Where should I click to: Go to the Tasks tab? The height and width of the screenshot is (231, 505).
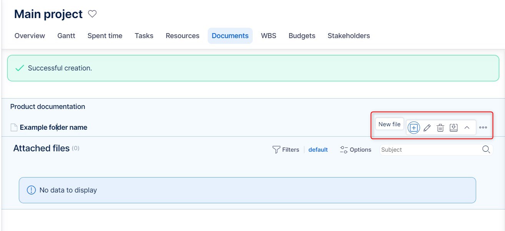click(144, 36)
